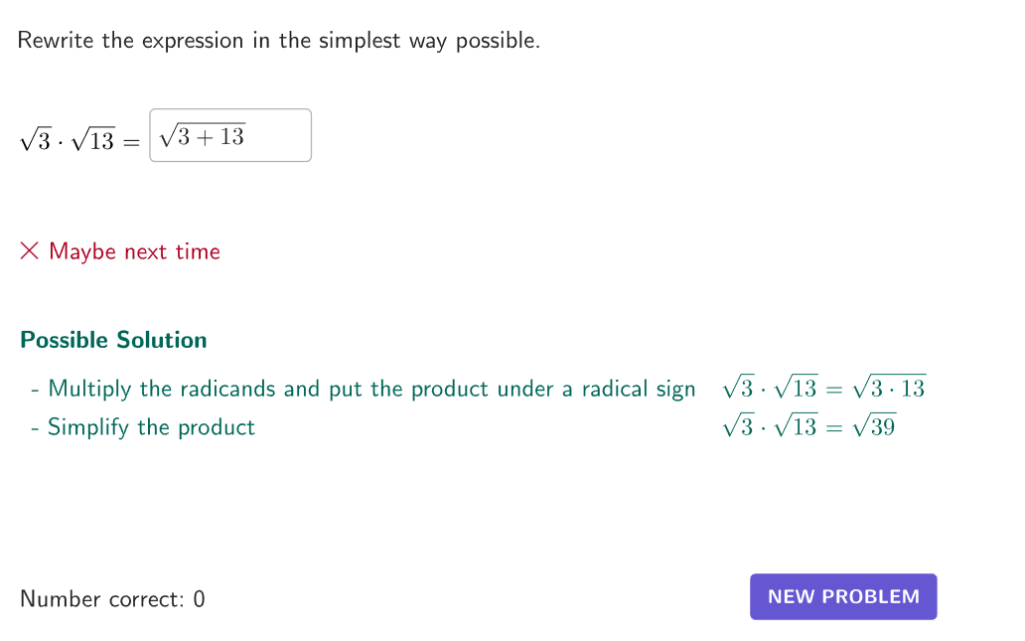Select the 'Possible Solution' heading
The image size is (1025, 641).
113,340
